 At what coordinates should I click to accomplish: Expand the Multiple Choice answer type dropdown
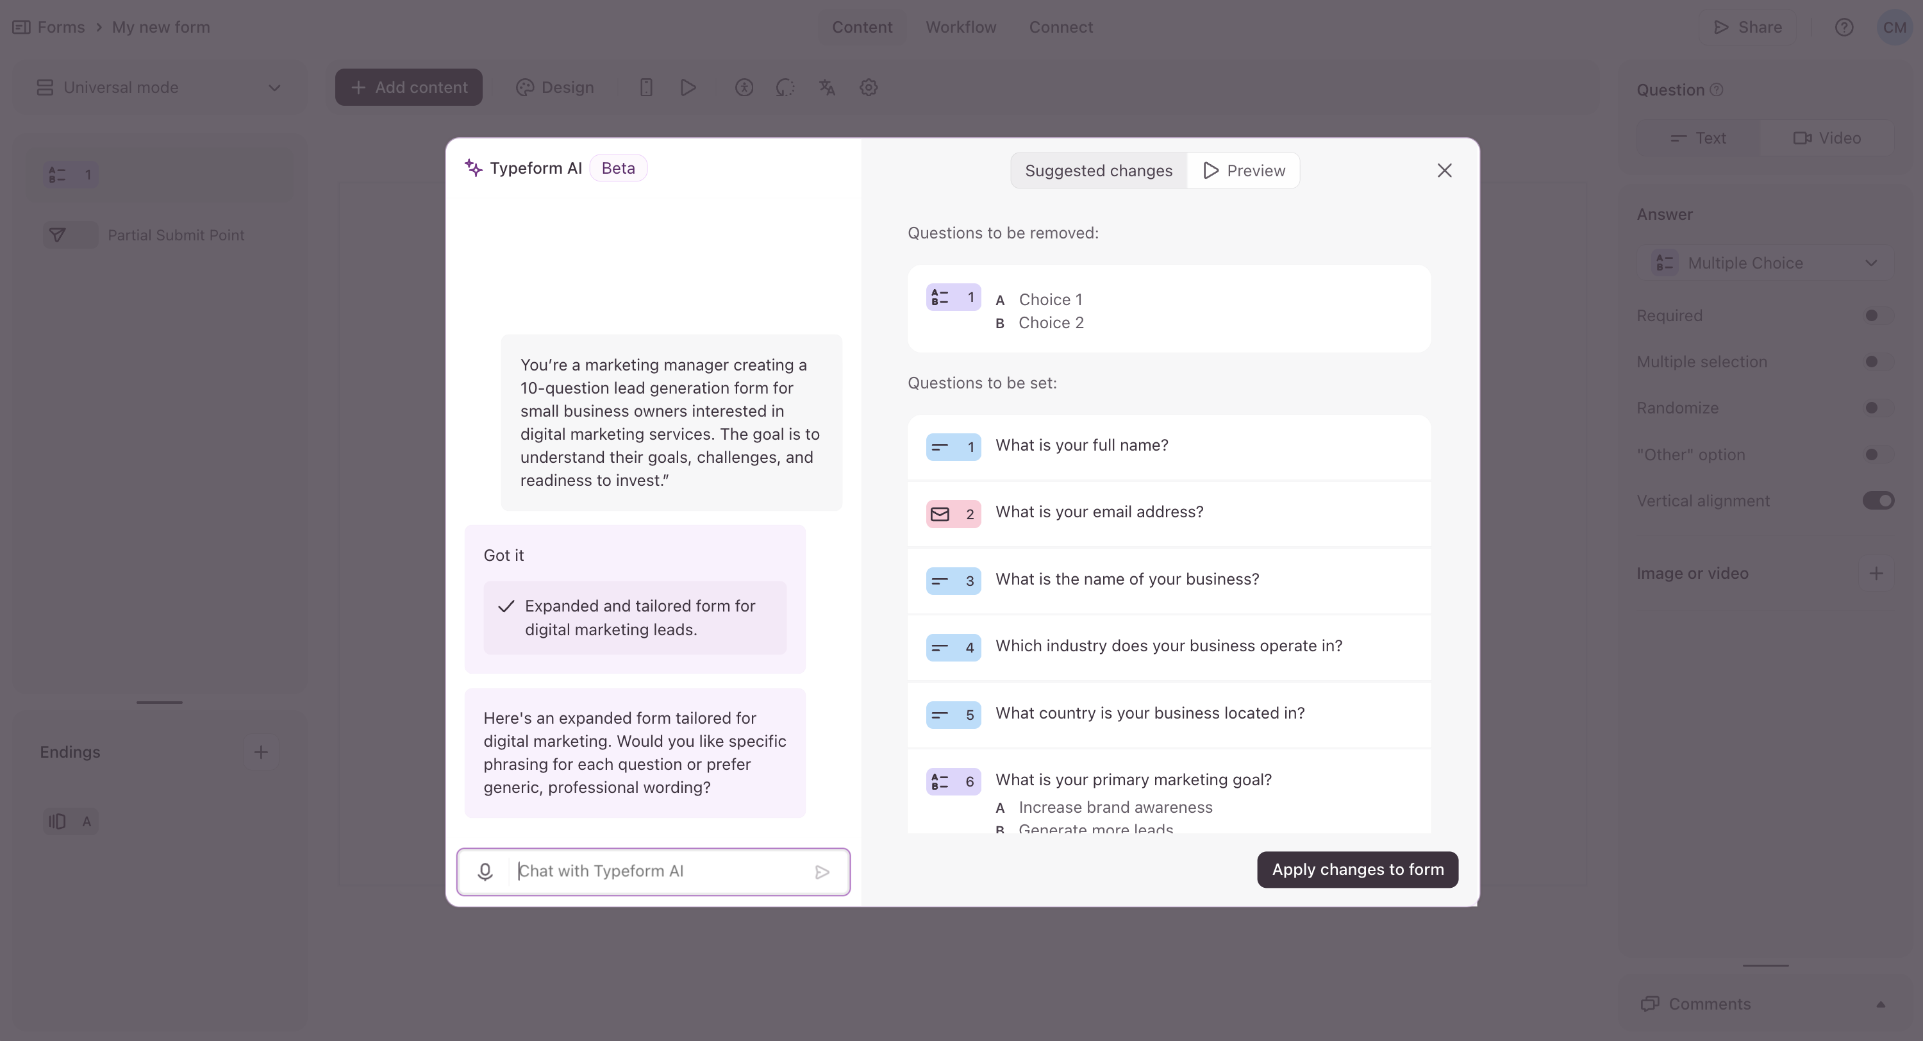(1765, 263)
